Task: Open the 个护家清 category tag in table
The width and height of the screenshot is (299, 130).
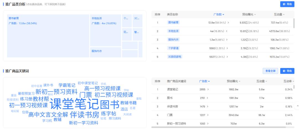Action: [173, 48]
